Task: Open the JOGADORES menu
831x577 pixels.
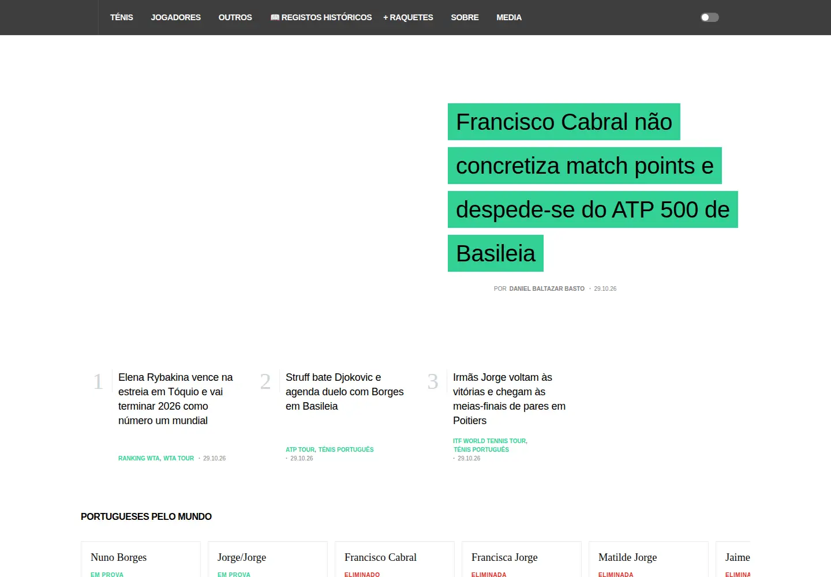Action: 176,17
